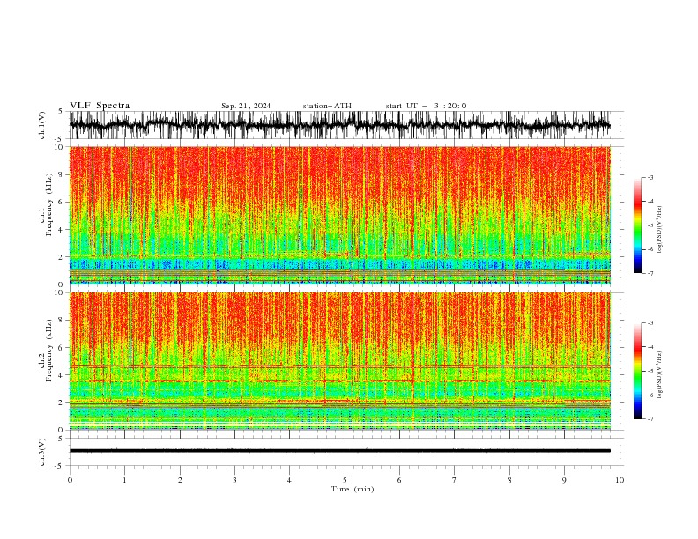The image size is (698, 539).
Task: Click the ch.1 "Frequency (kHz)" axis label
Action: [x=49, y=205]
